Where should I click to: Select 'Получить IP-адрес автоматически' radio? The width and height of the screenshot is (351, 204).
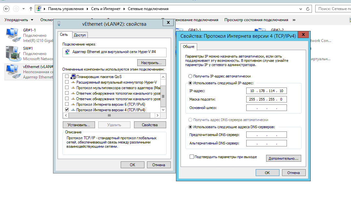[190, 76]
